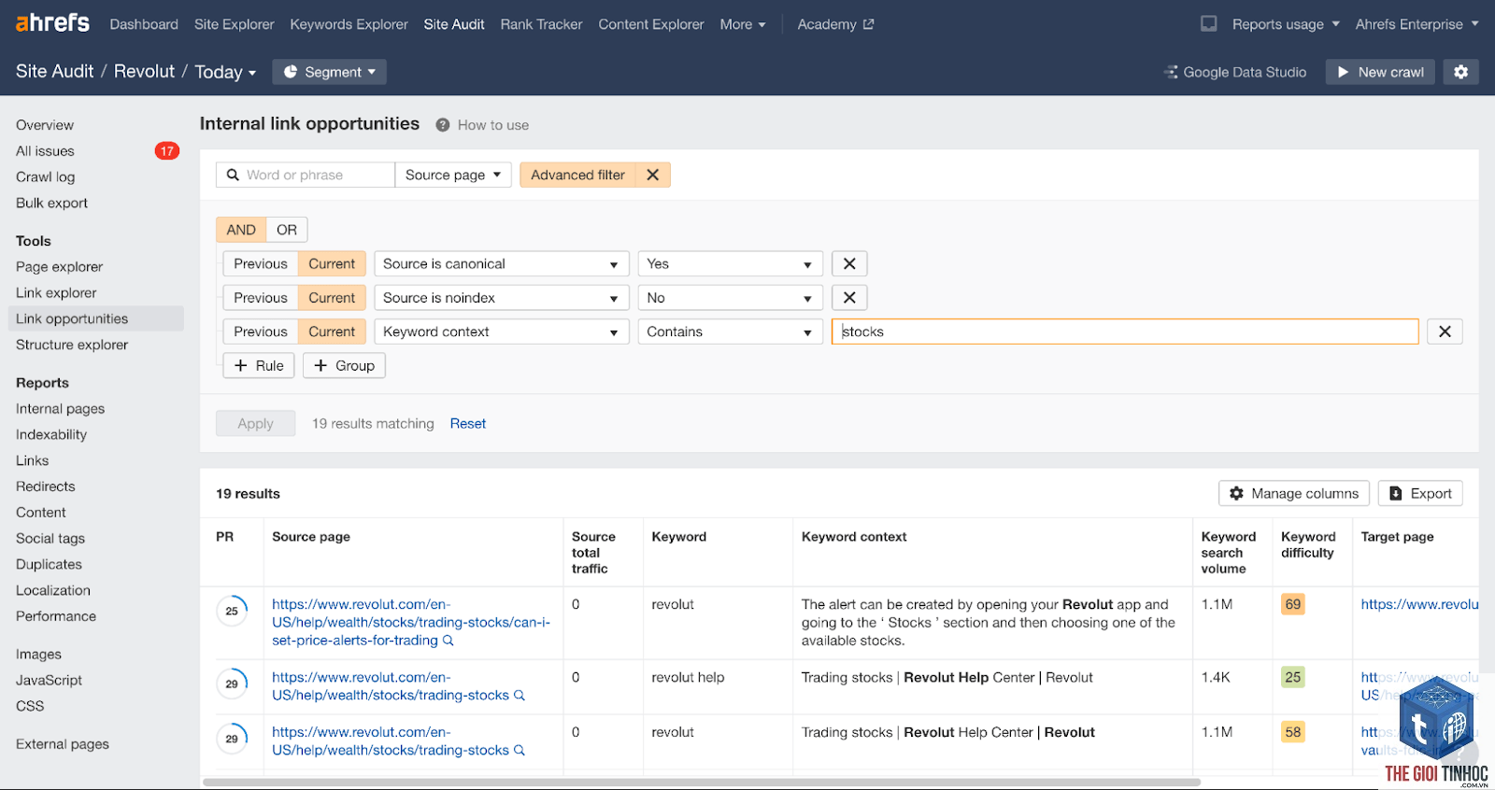Viewport: 1495px width, 790px height.
Task: Open Academy external link
Action: 835,24
